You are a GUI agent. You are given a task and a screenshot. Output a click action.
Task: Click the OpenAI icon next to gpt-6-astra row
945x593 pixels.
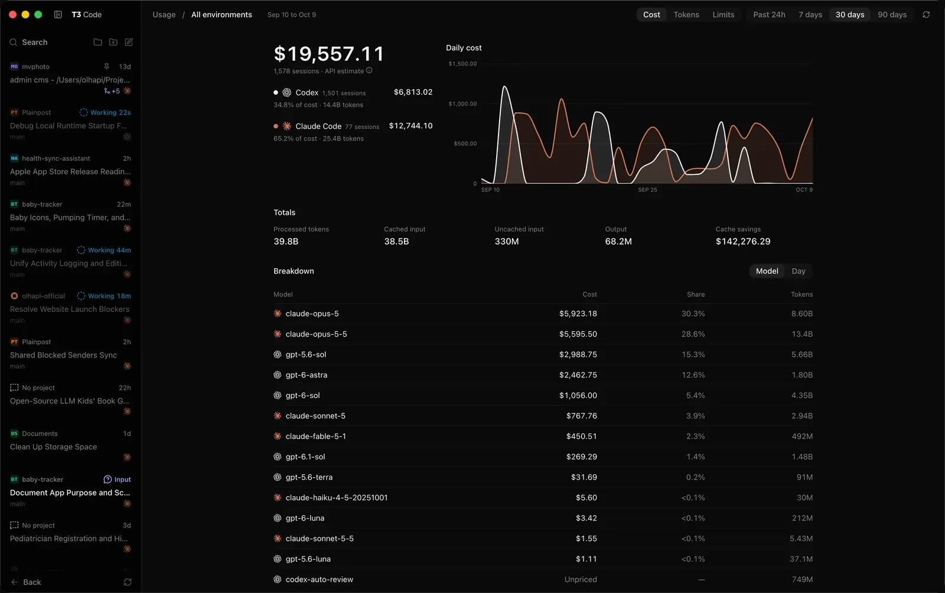pyautogui.click(x=278, y=375)
